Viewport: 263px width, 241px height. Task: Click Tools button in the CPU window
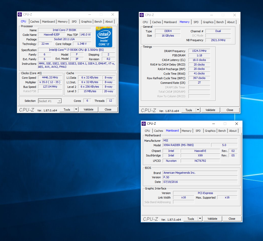tap(67, 109)
